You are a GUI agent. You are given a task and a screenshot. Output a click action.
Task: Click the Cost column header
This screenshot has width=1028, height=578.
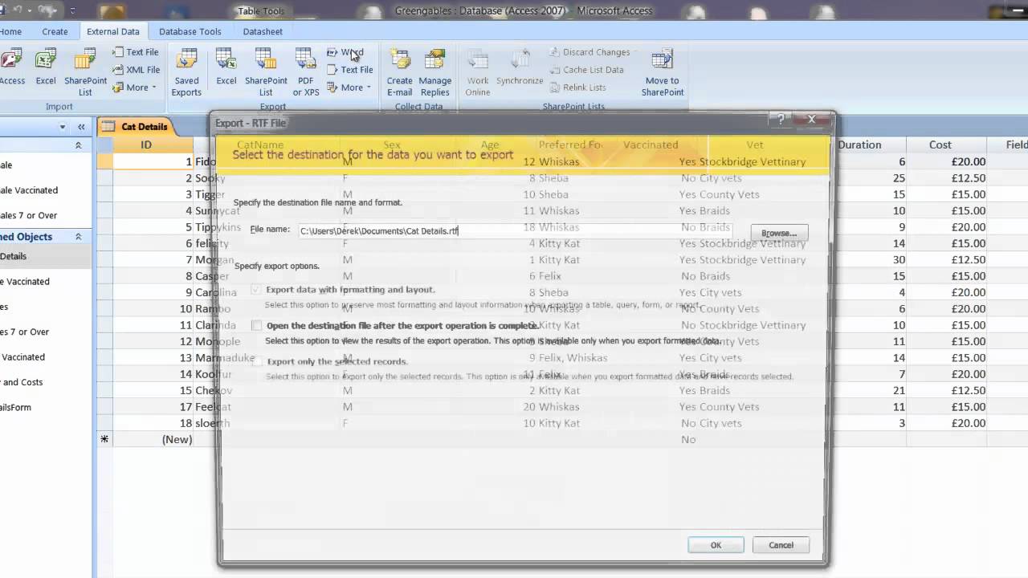coord(940,144)
